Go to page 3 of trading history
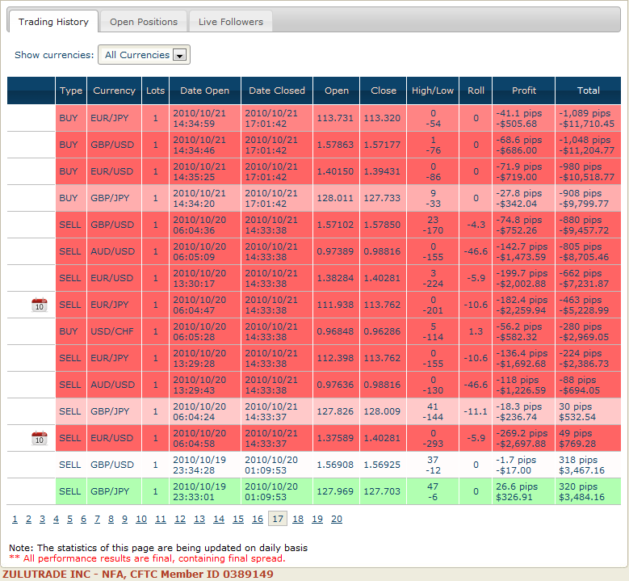 tap(42, 519)
